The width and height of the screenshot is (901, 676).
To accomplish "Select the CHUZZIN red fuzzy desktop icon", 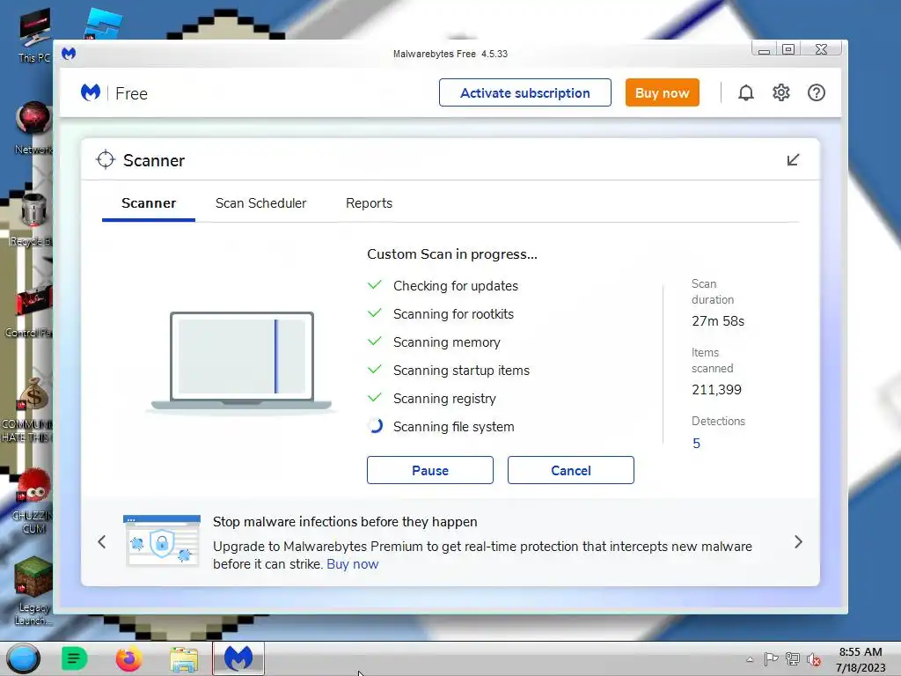I will 33,501.
